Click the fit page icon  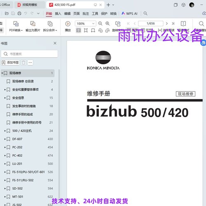pos(86,30)
